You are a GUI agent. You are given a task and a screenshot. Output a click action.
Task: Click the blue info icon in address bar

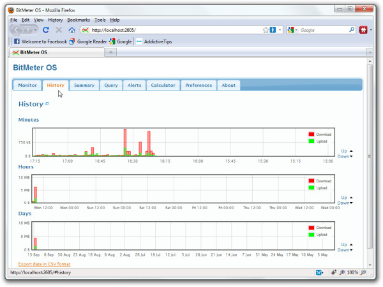click(x=273, y=30)
